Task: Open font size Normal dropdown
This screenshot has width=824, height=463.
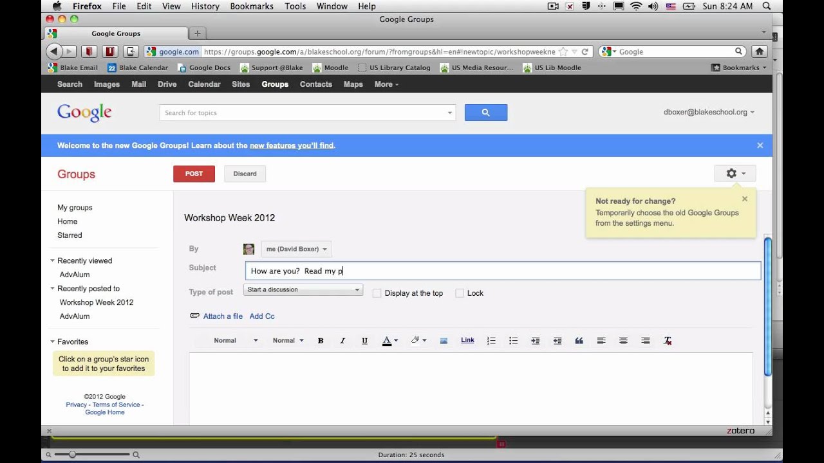Action: click(288, 341)
